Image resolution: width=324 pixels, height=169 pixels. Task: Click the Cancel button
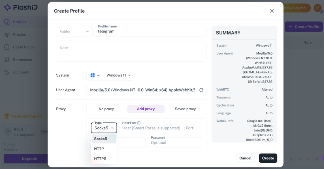tap(245, 158)
